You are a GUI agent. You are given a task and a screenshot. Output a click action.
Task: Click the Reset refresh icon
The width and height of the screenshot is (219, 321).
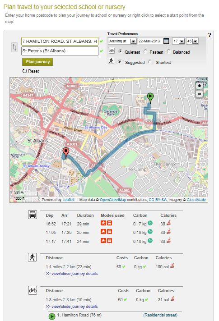coord(24,71)
